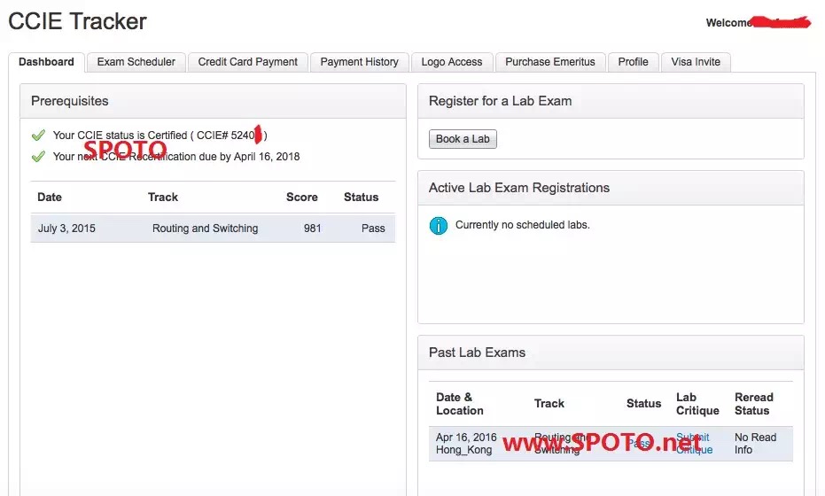Select the 'Routing and Switching' prerequisite track cell
Screen dimensions: 825x496
(x=206, y=229)
